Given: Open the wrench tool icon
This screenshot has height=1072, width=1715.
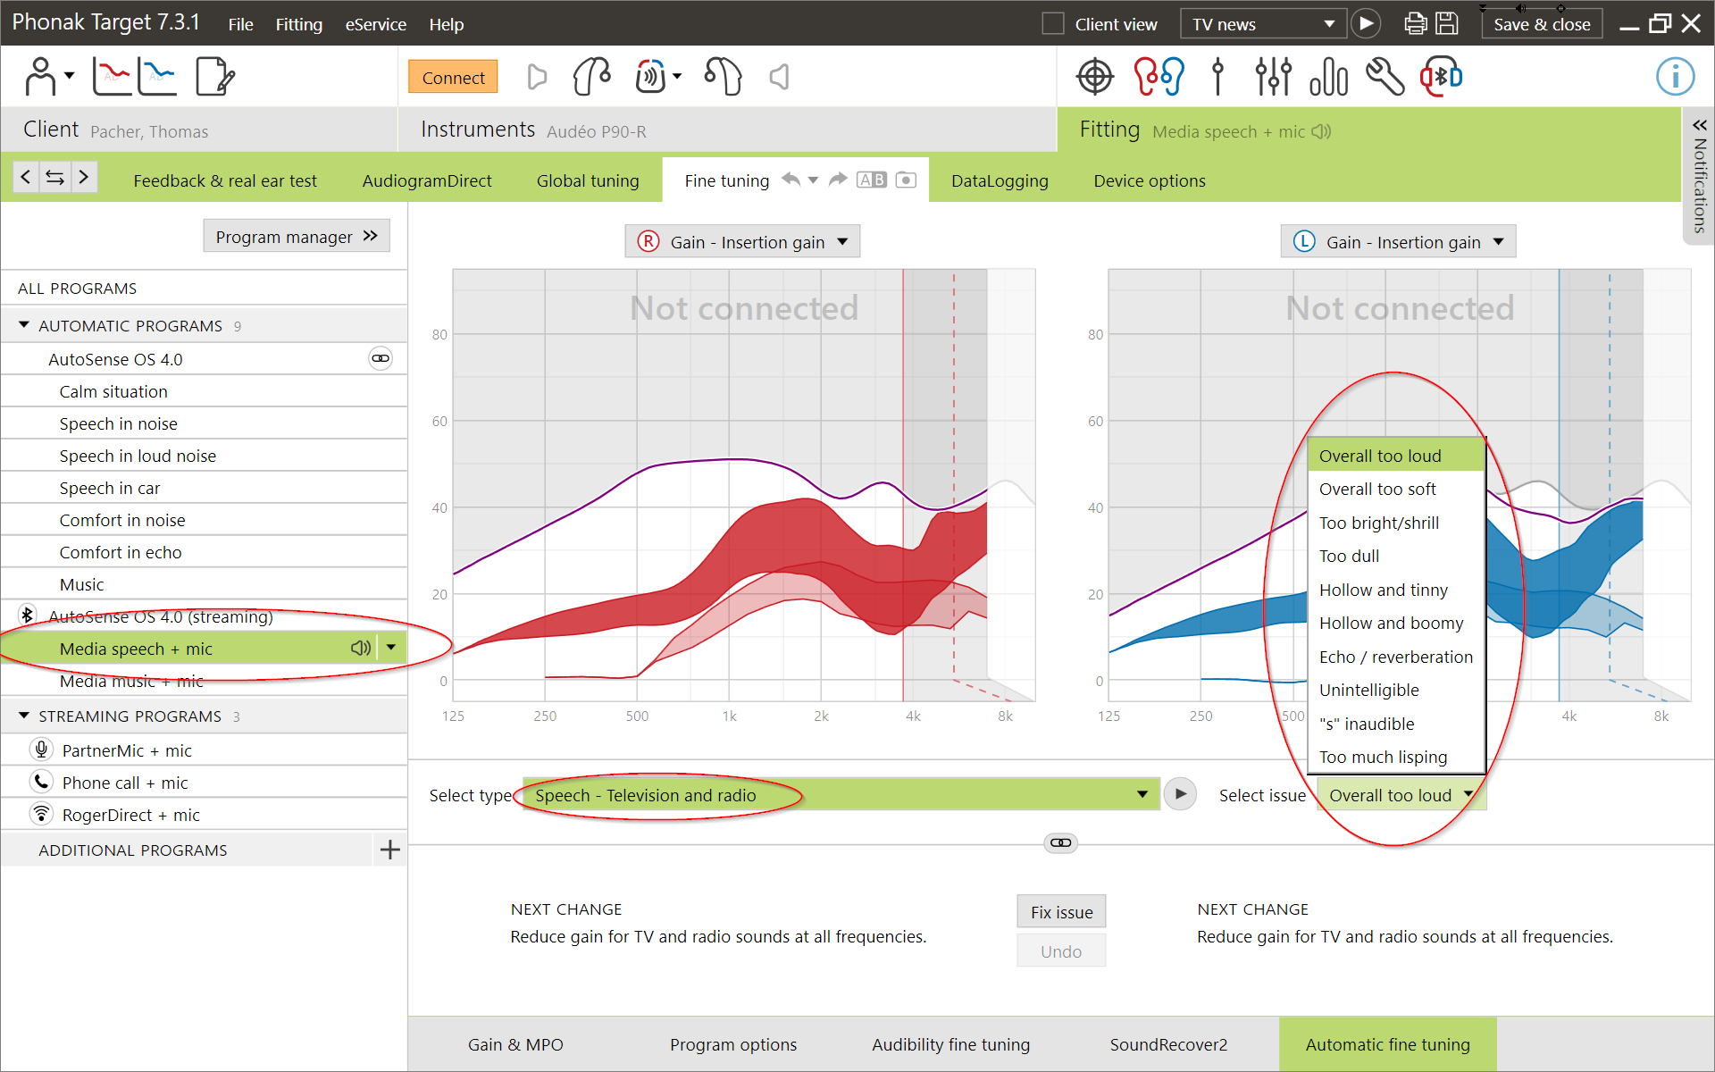Looking at the screenshot, I should pyautogui.click(x=1385, y=77).
